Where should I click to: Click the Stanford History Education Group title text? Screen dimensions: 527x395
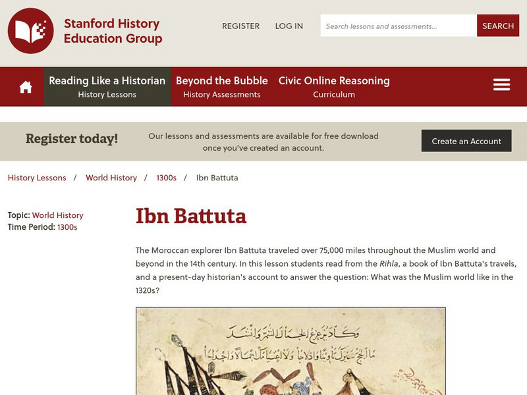[112, 31]
